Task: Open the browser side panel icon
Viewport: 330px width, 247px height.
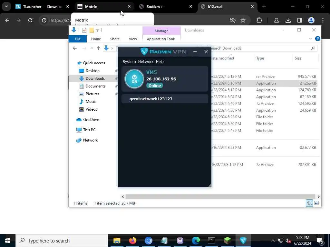Action: point(299,20)
